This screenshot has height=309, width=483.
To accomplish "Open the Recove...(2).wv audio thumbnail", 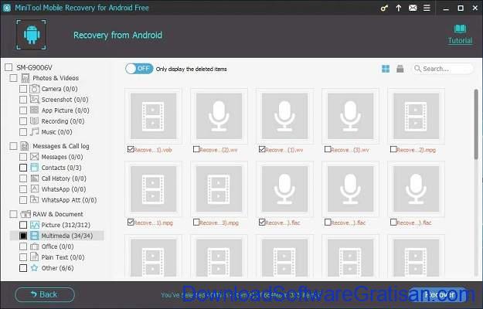I will [x=219, y=117].
